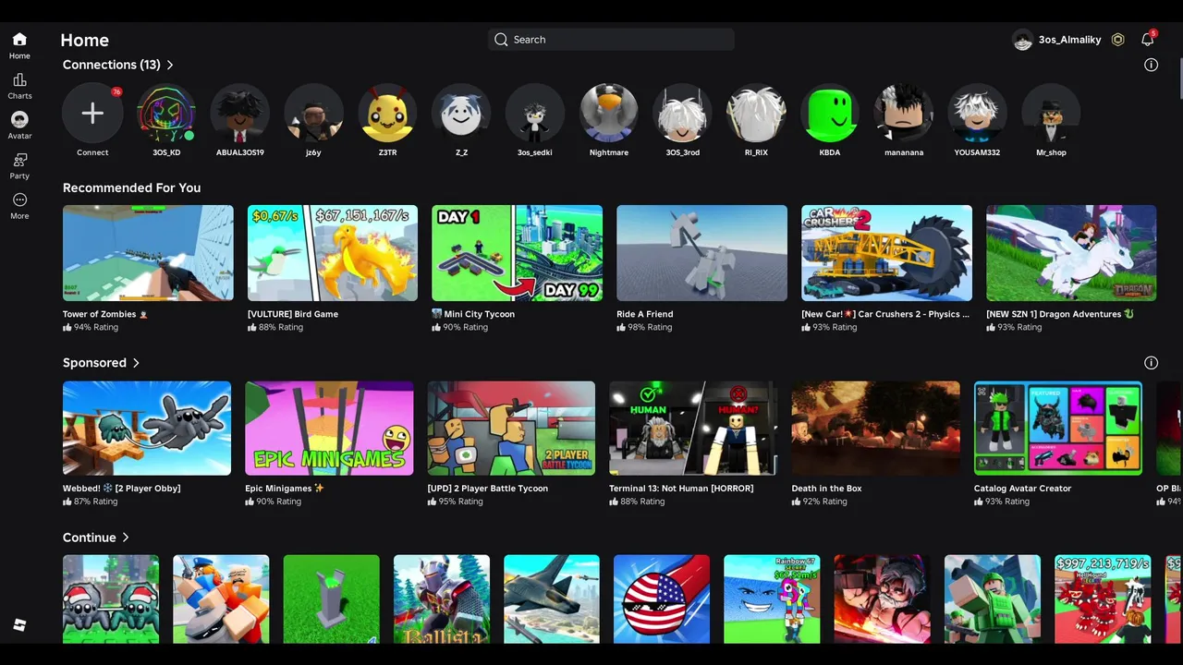Open Mini City Tycoon thumbnail
The height and width of the screenshot is (665, 1183).
click(x=517, y=253)
